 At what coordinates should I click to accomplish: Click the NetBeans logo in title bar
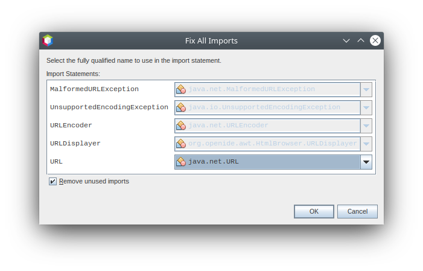(48, 40)
